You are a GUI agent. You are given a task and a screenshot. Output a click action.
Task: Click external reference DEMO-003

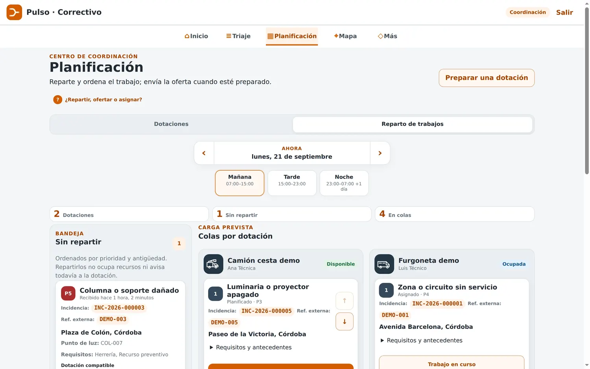tap(113, 319)
